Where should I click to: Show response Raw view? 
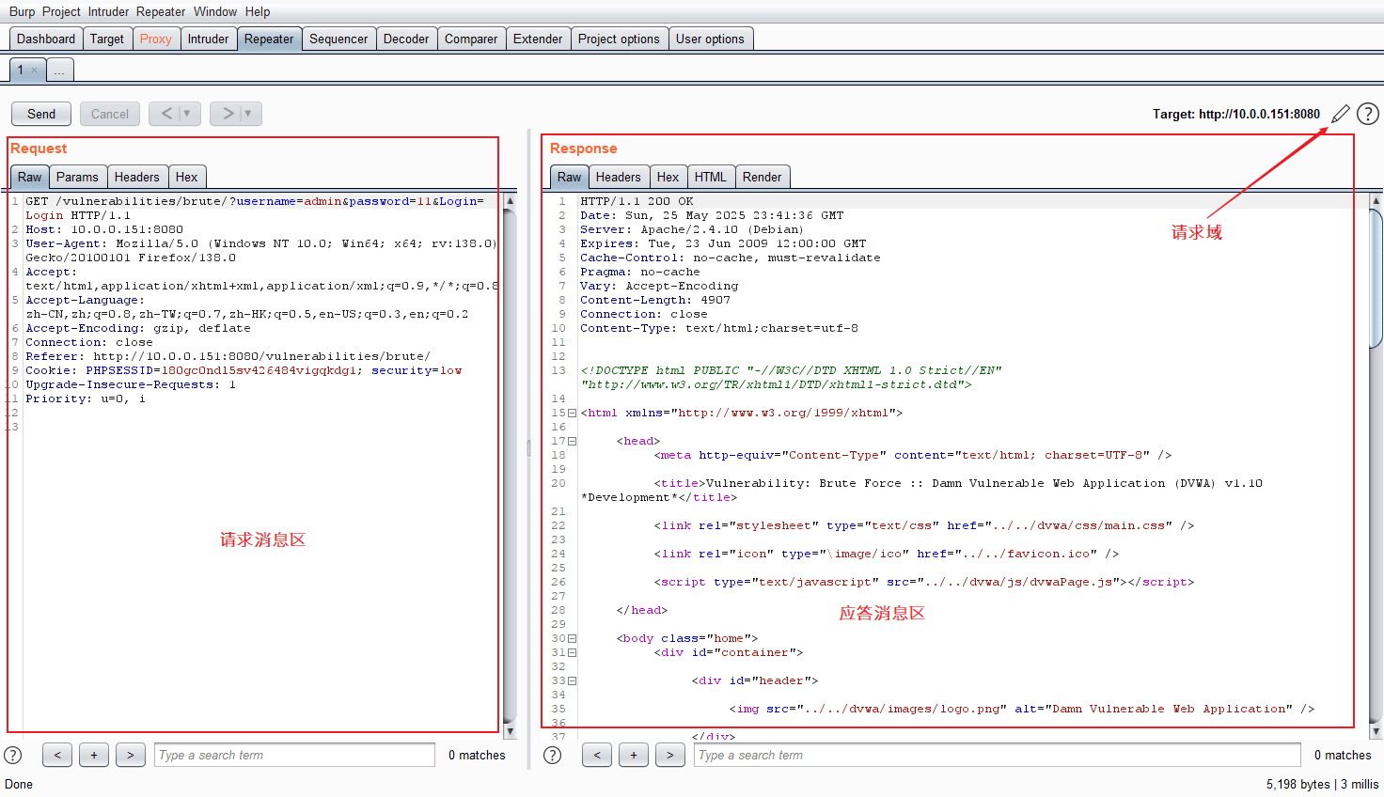[570, 177]
